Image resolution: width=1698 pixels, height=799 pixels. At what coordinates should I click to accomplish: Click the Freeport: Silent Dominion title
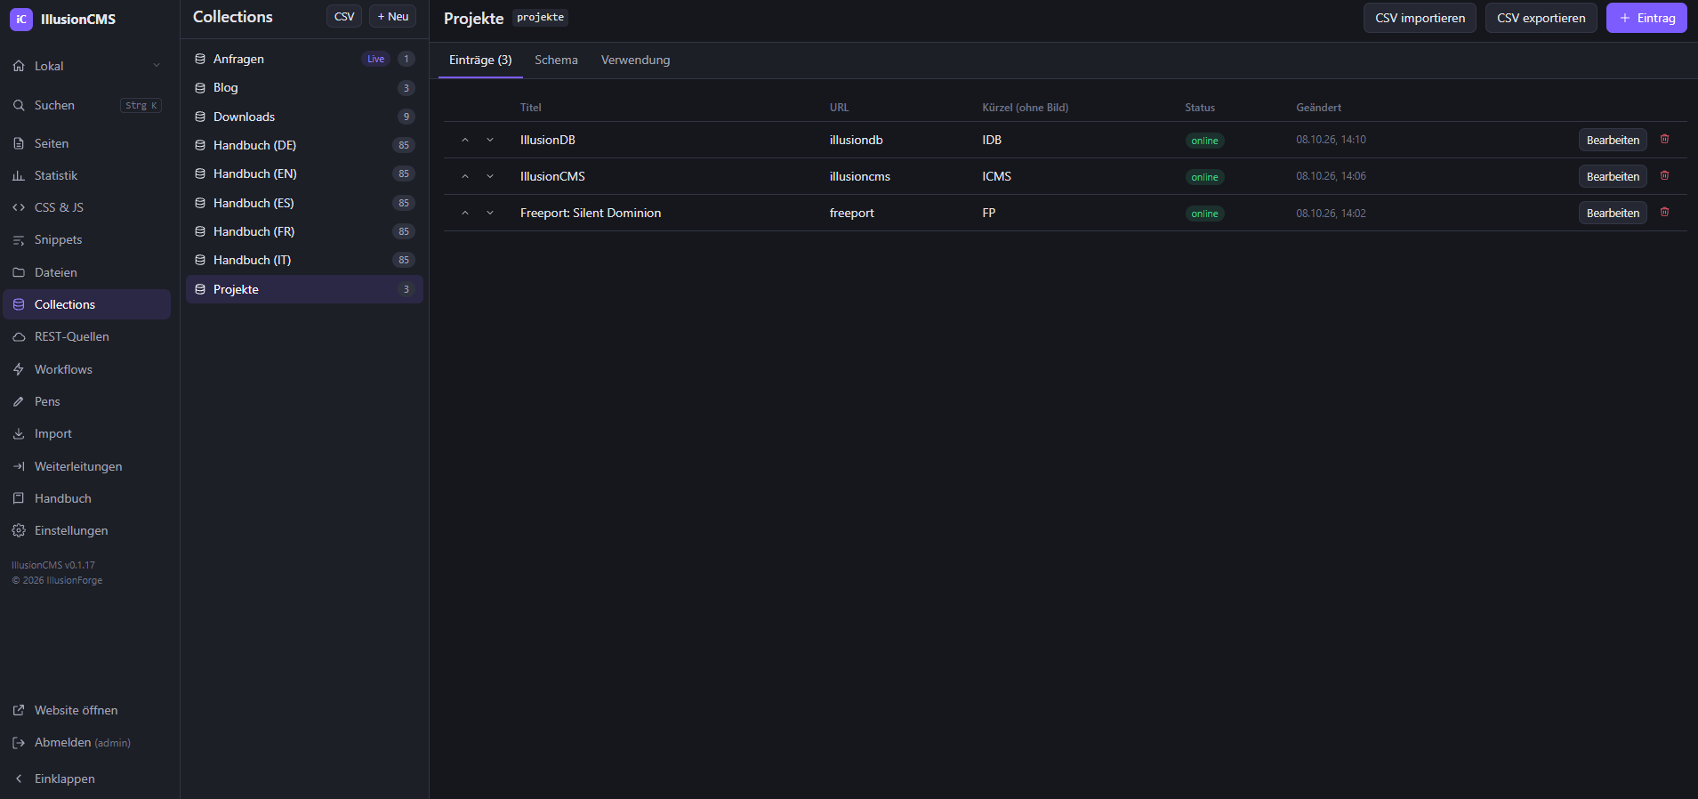coord(591,213)
